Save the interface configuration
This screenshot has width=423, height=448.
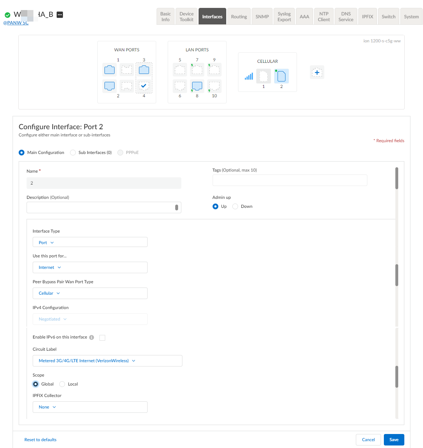394,440
